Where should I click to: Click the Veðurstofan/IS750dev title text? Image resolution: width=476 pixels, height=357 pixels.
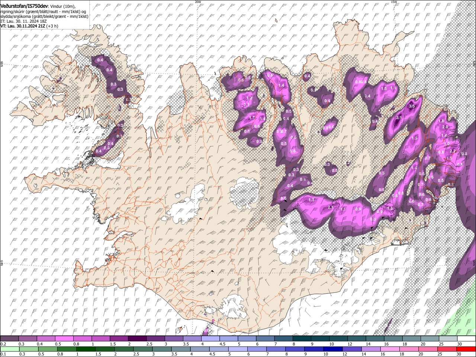point(24,6)
